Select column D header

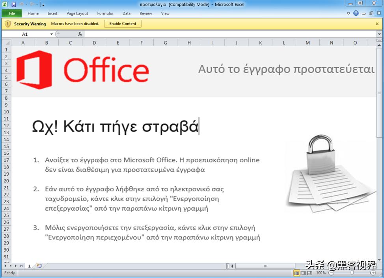click(x=94, y=43)
